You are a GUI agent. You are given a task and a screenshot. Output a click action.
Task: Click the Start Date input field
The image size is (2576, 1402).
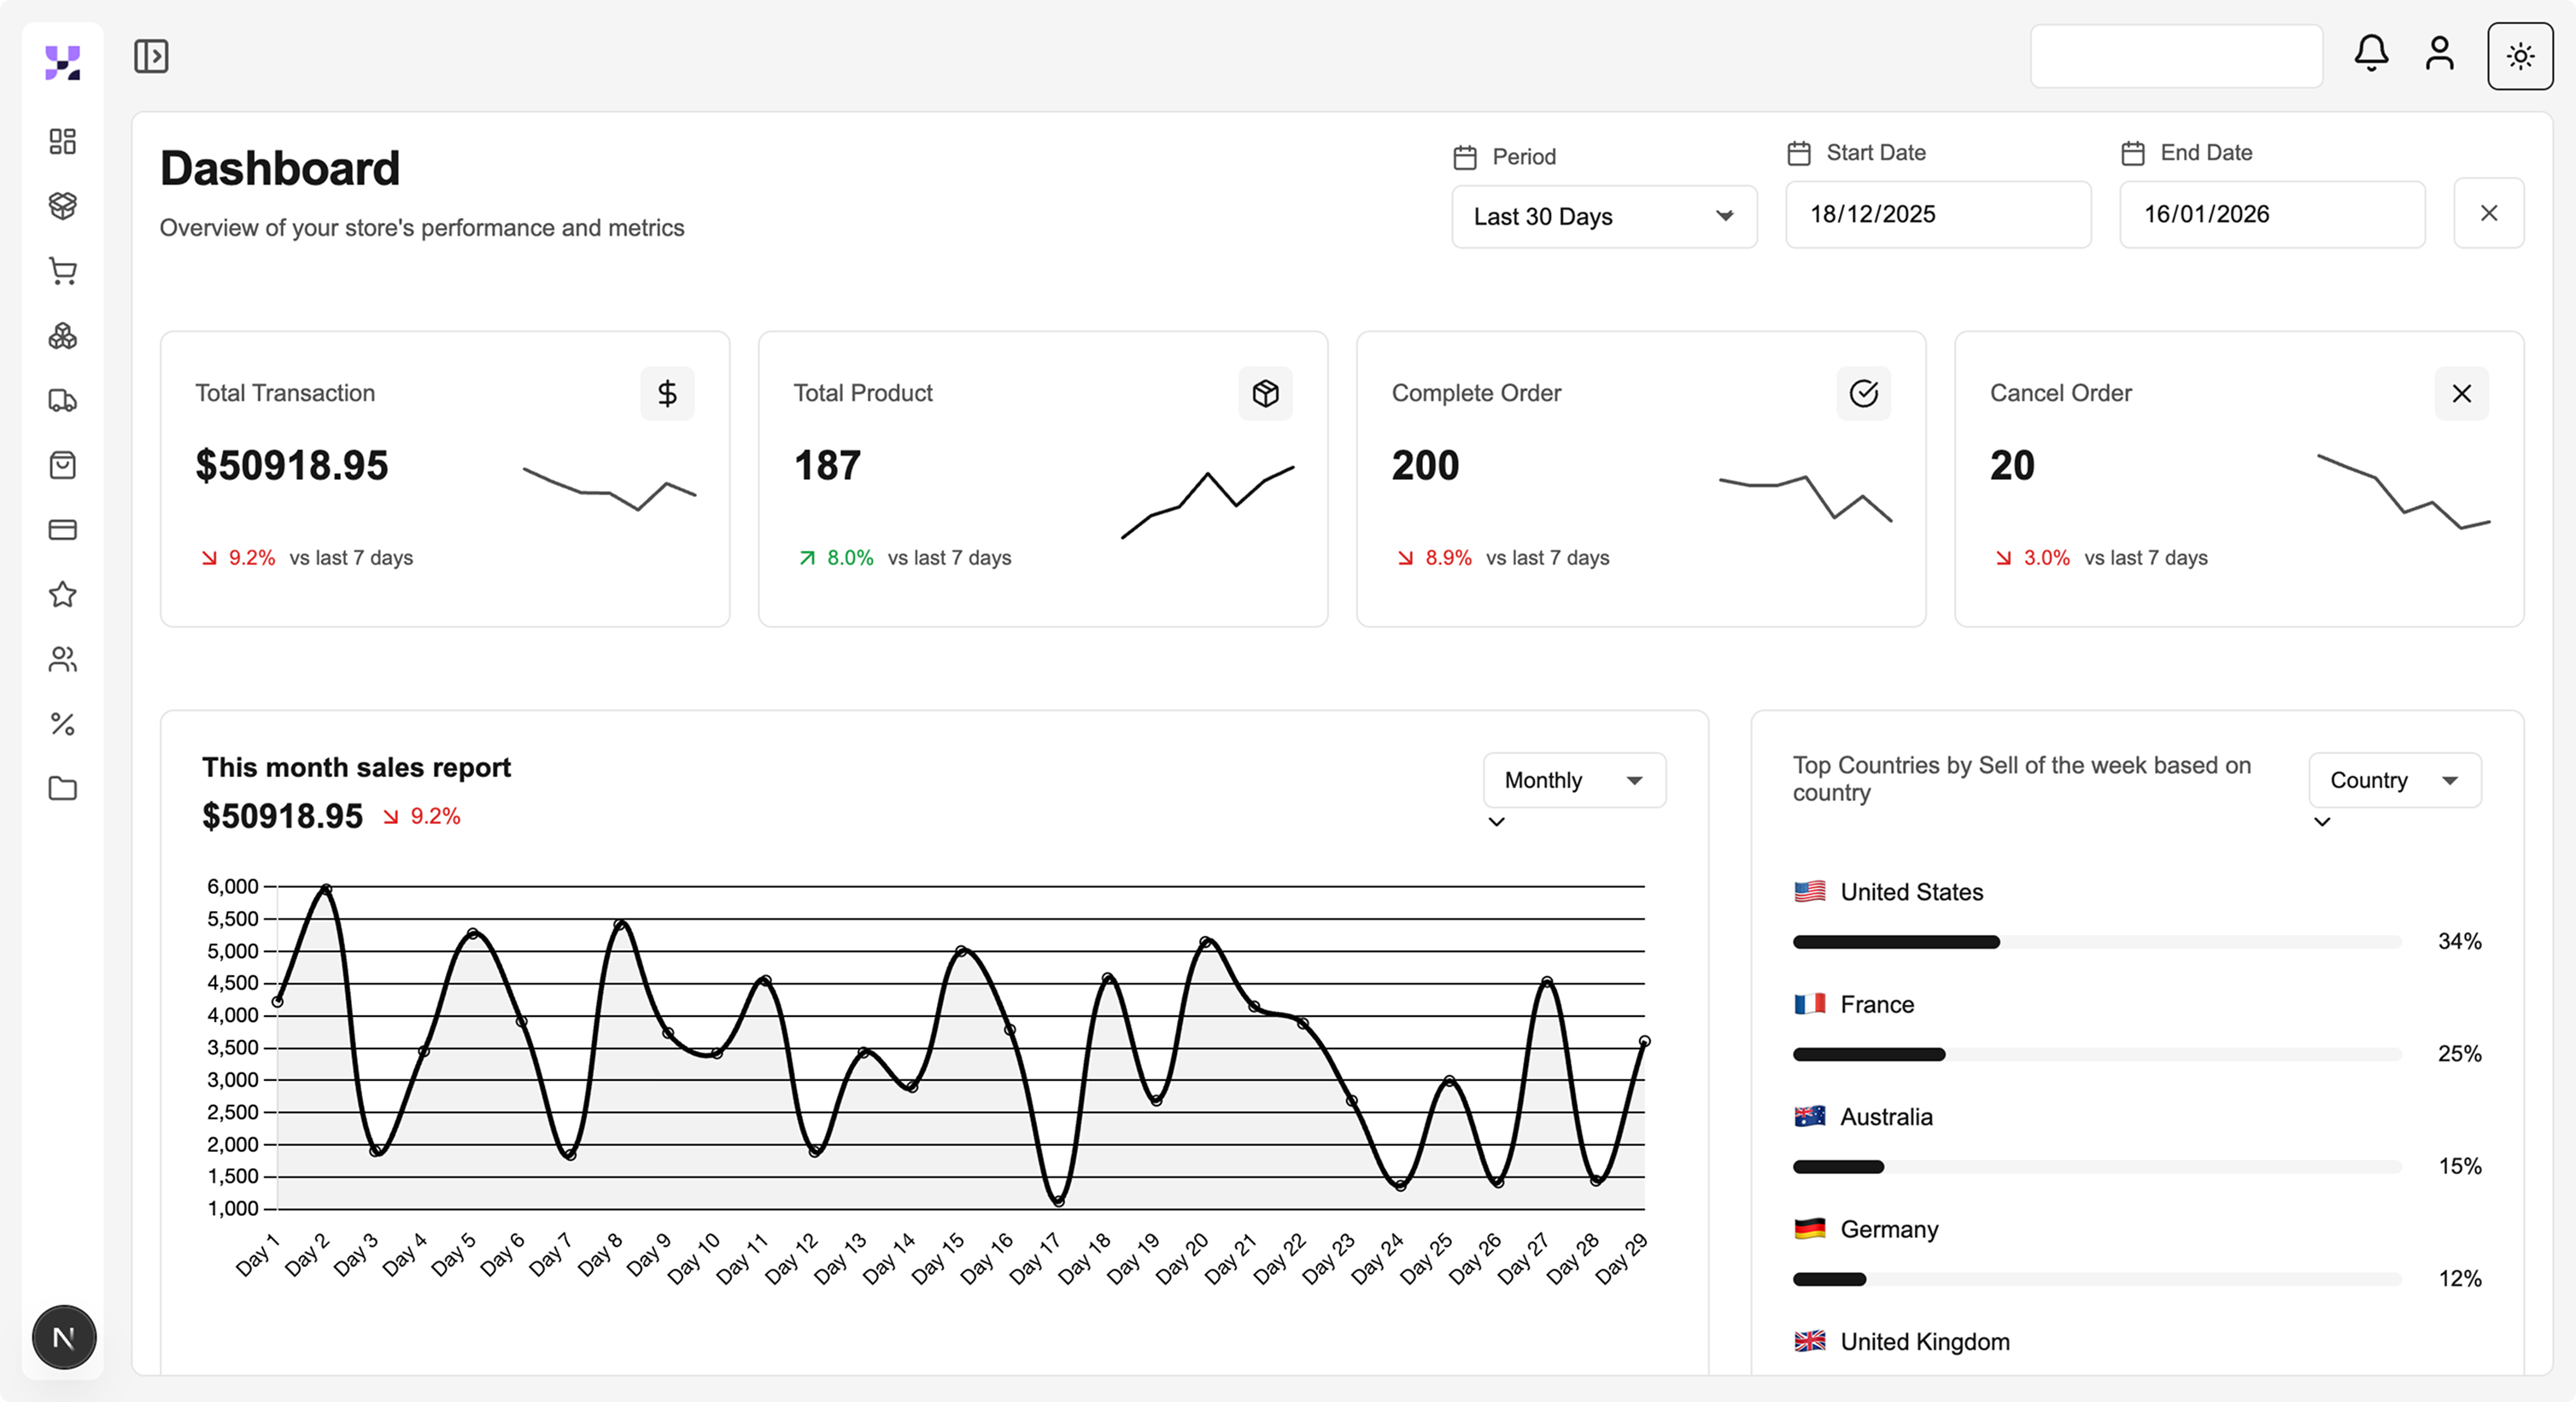point(1937,214)
